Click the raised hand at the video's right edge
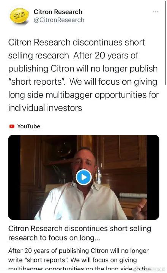The image size is (167, 273). [x=140, y=209]
